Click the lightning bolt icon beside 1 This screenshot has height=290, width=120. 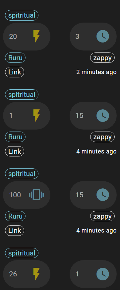(36, 115)
